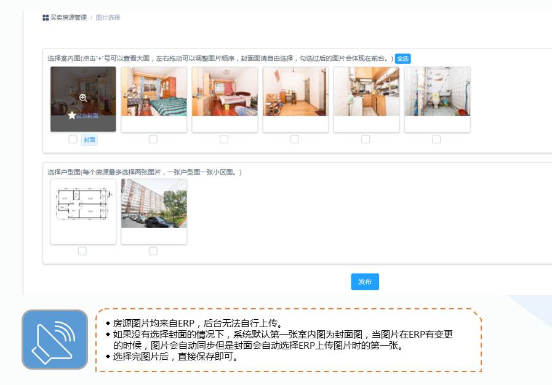Click the blue megaphone announcement icon

pos(55,339)
